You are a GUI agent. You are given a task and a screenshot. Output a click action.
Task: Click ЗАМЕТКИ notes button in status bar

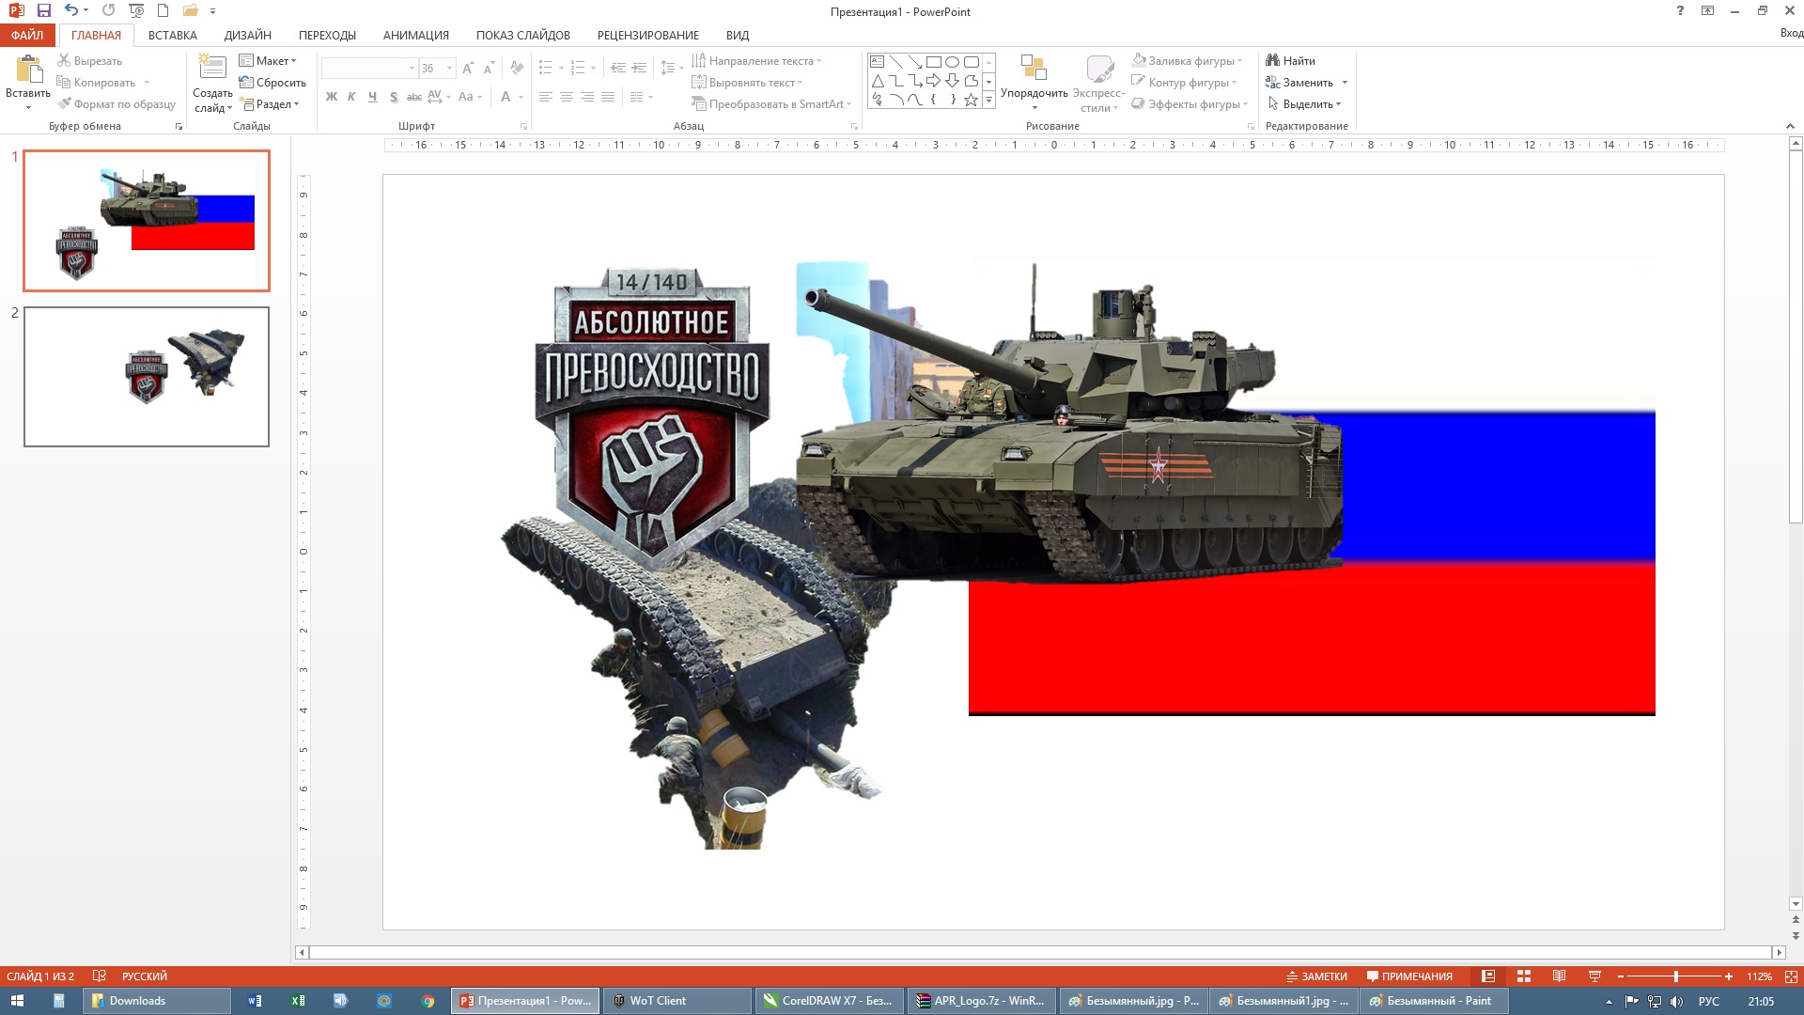tap(1316, 976)
